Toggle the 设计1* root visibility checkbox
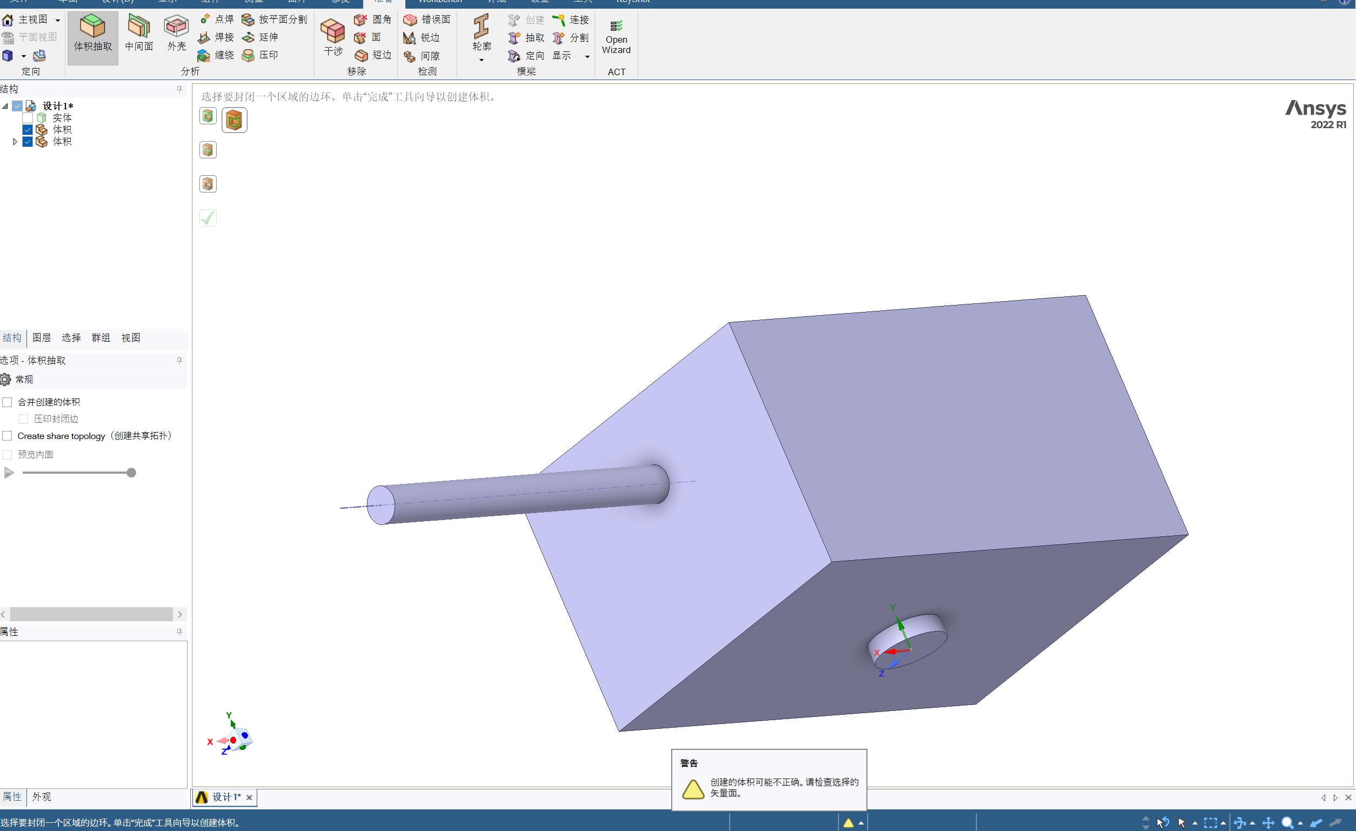The height and width of the screenshot is (831, 1356). pos(18,106)
